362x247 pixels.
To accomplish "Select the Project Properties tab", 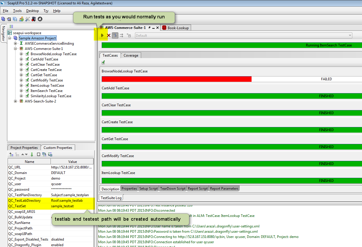I will pos(24,147).
